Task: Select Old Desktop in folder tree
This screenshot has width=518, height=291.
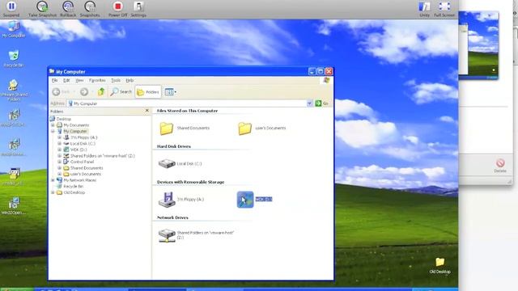Action: click(x=74, y=192)
